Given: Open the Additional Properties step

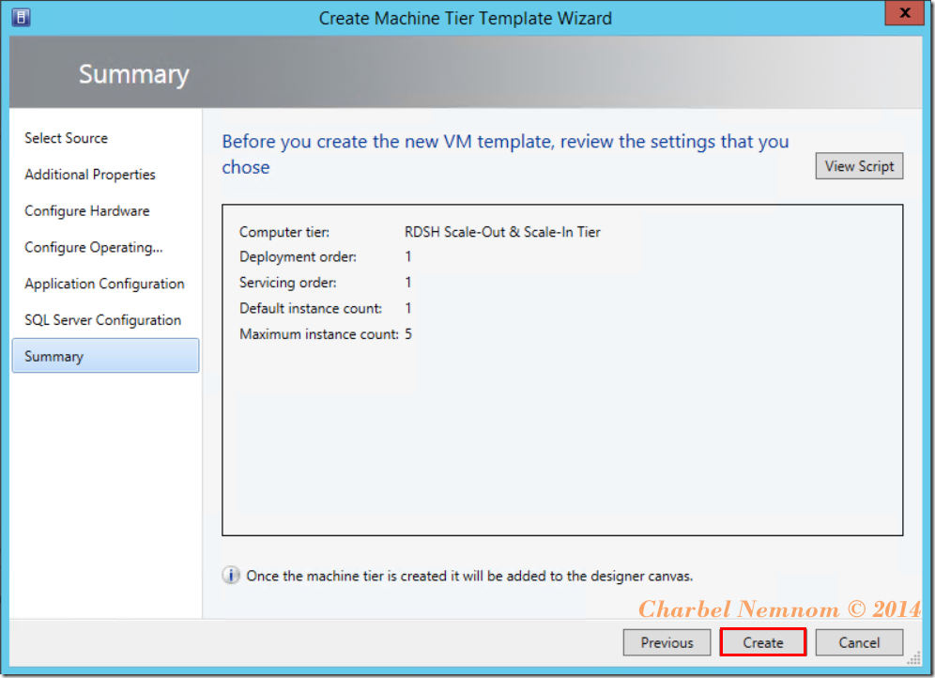Looking at the screenshot, I should 90,175.
